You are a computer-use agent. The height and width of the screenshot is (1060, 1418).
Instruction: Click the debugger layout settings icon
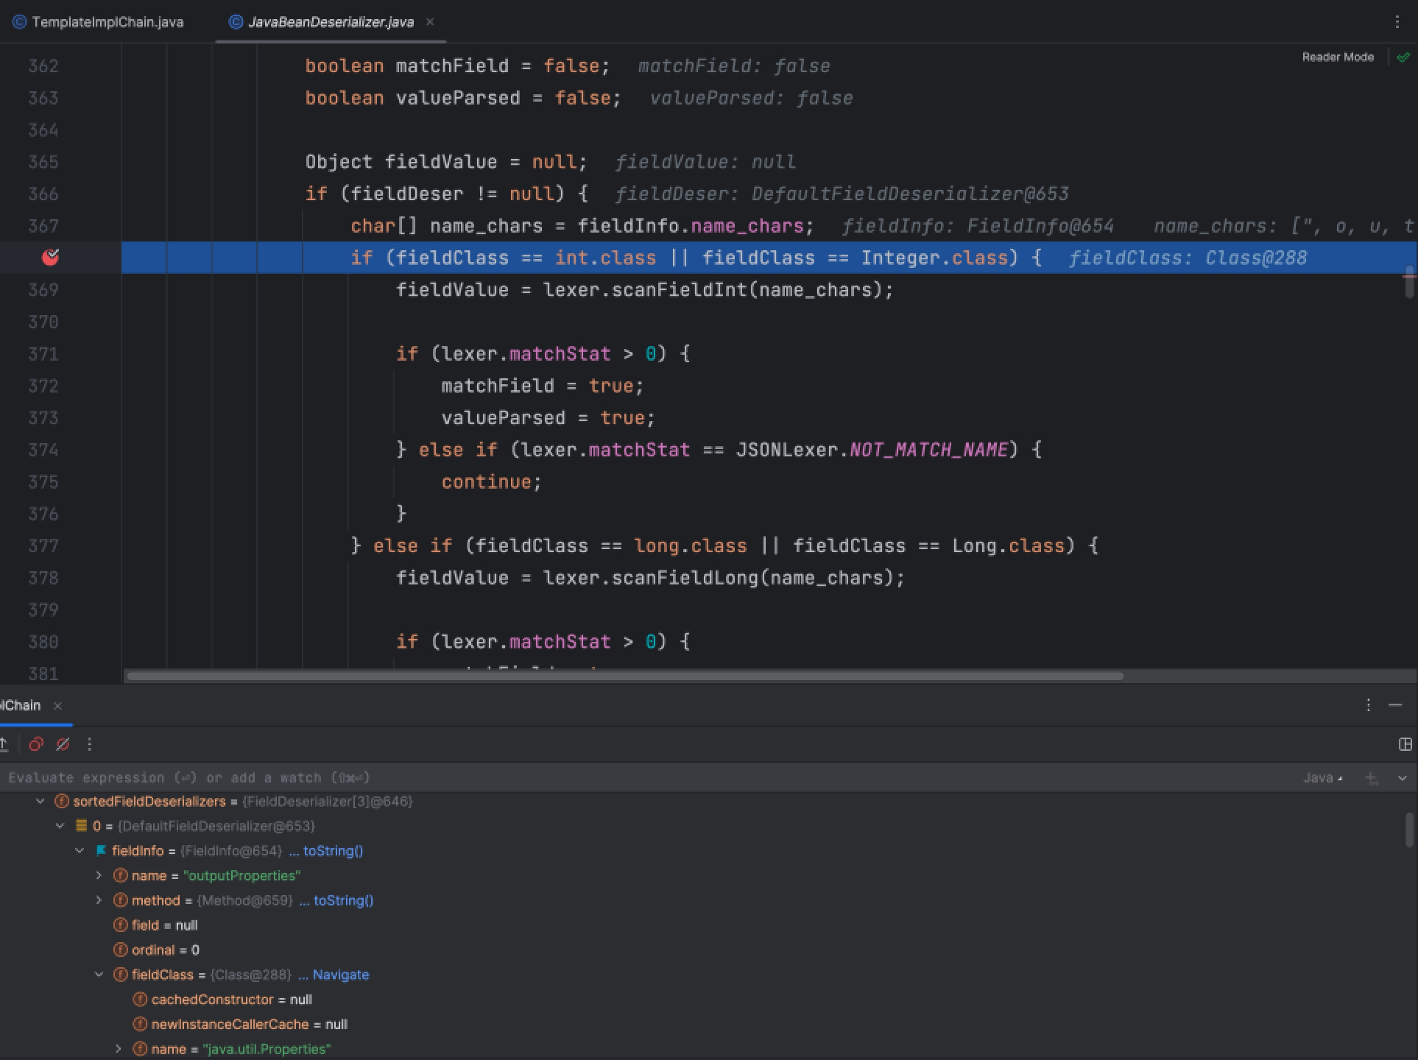click(x=1405, y=744)
